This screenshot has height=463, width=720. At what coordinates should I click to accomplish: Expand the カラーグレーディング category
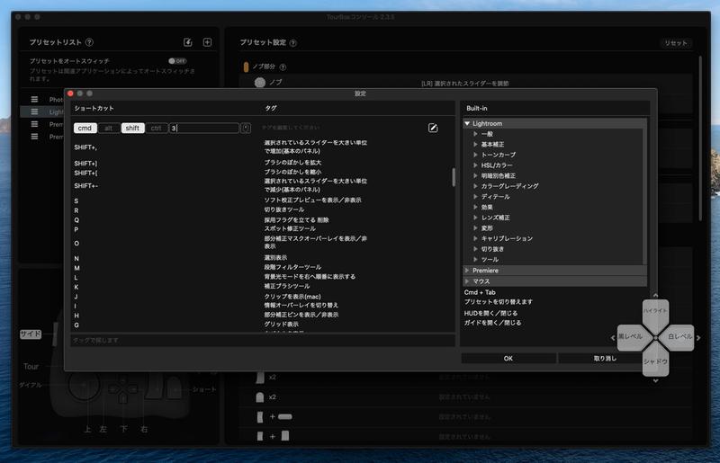coord(476,186)
